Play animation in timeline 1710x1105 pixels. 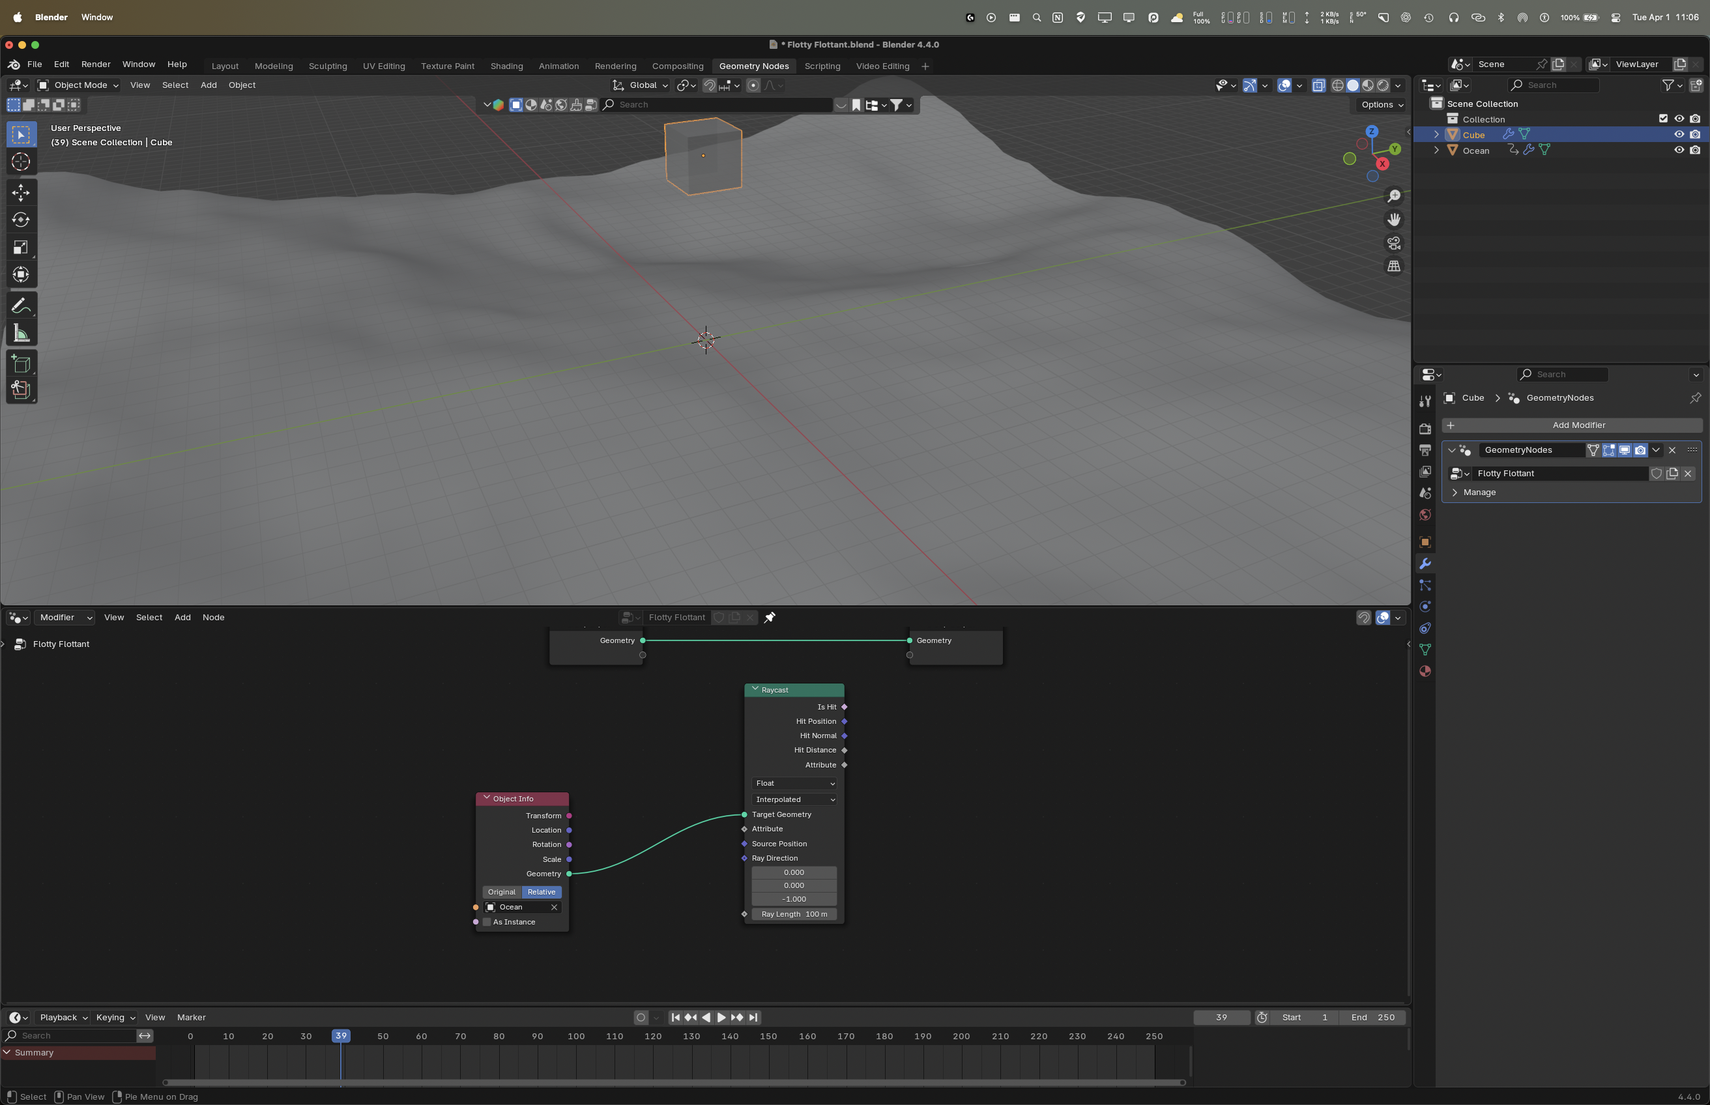721,1018
